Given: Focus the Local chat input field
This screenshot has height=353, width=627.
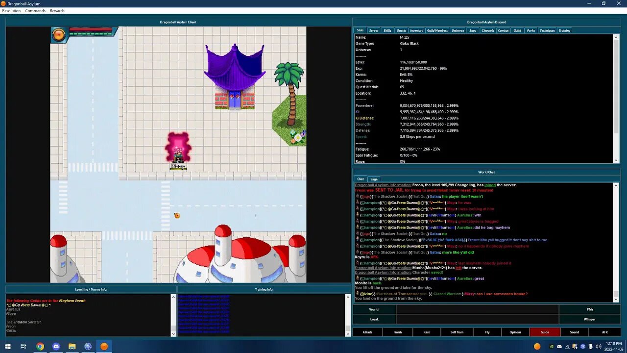Looking at the screenshot, I should (x=477, y=319).
